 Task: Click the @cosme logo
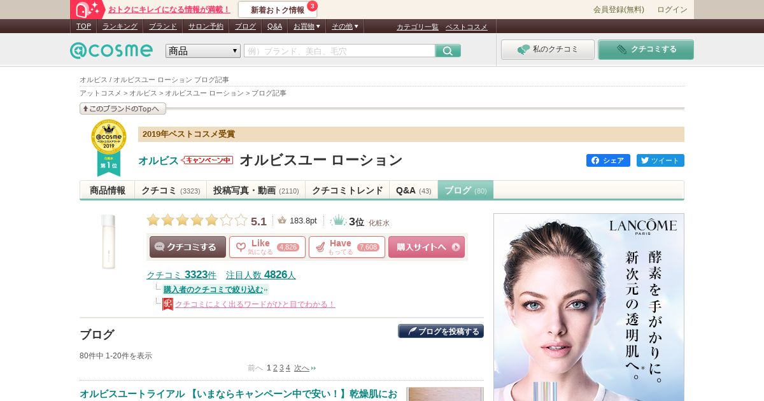[111, 50]
